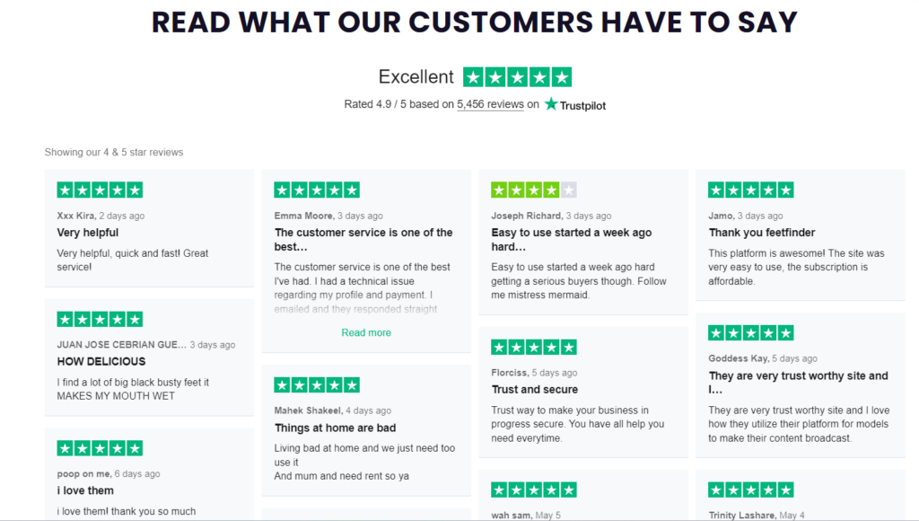Viewport: 919px width, 521px height.
Task: Click star rating on Jamo's review
Action: click(751, 190)
